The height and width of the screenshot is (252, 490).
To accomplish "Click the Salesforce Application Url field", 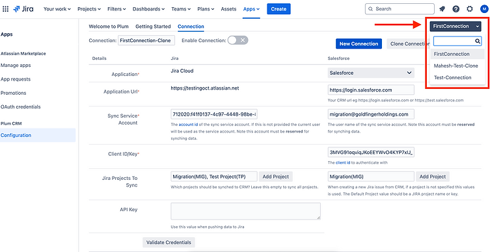I will [x=371, y=90].
